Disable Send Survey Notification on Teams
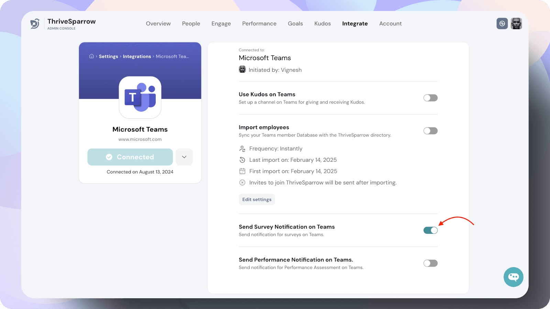The width and height of the screenshot is (550, 309). tap(430, 230)
